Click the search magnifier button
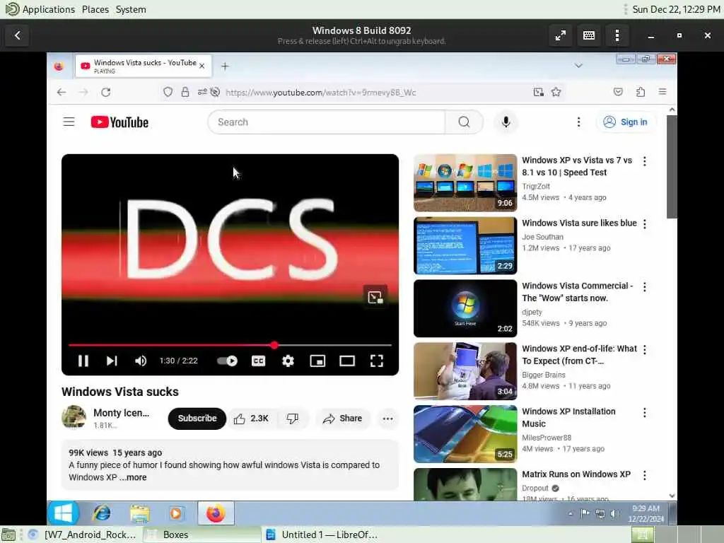 click(464, 122)
